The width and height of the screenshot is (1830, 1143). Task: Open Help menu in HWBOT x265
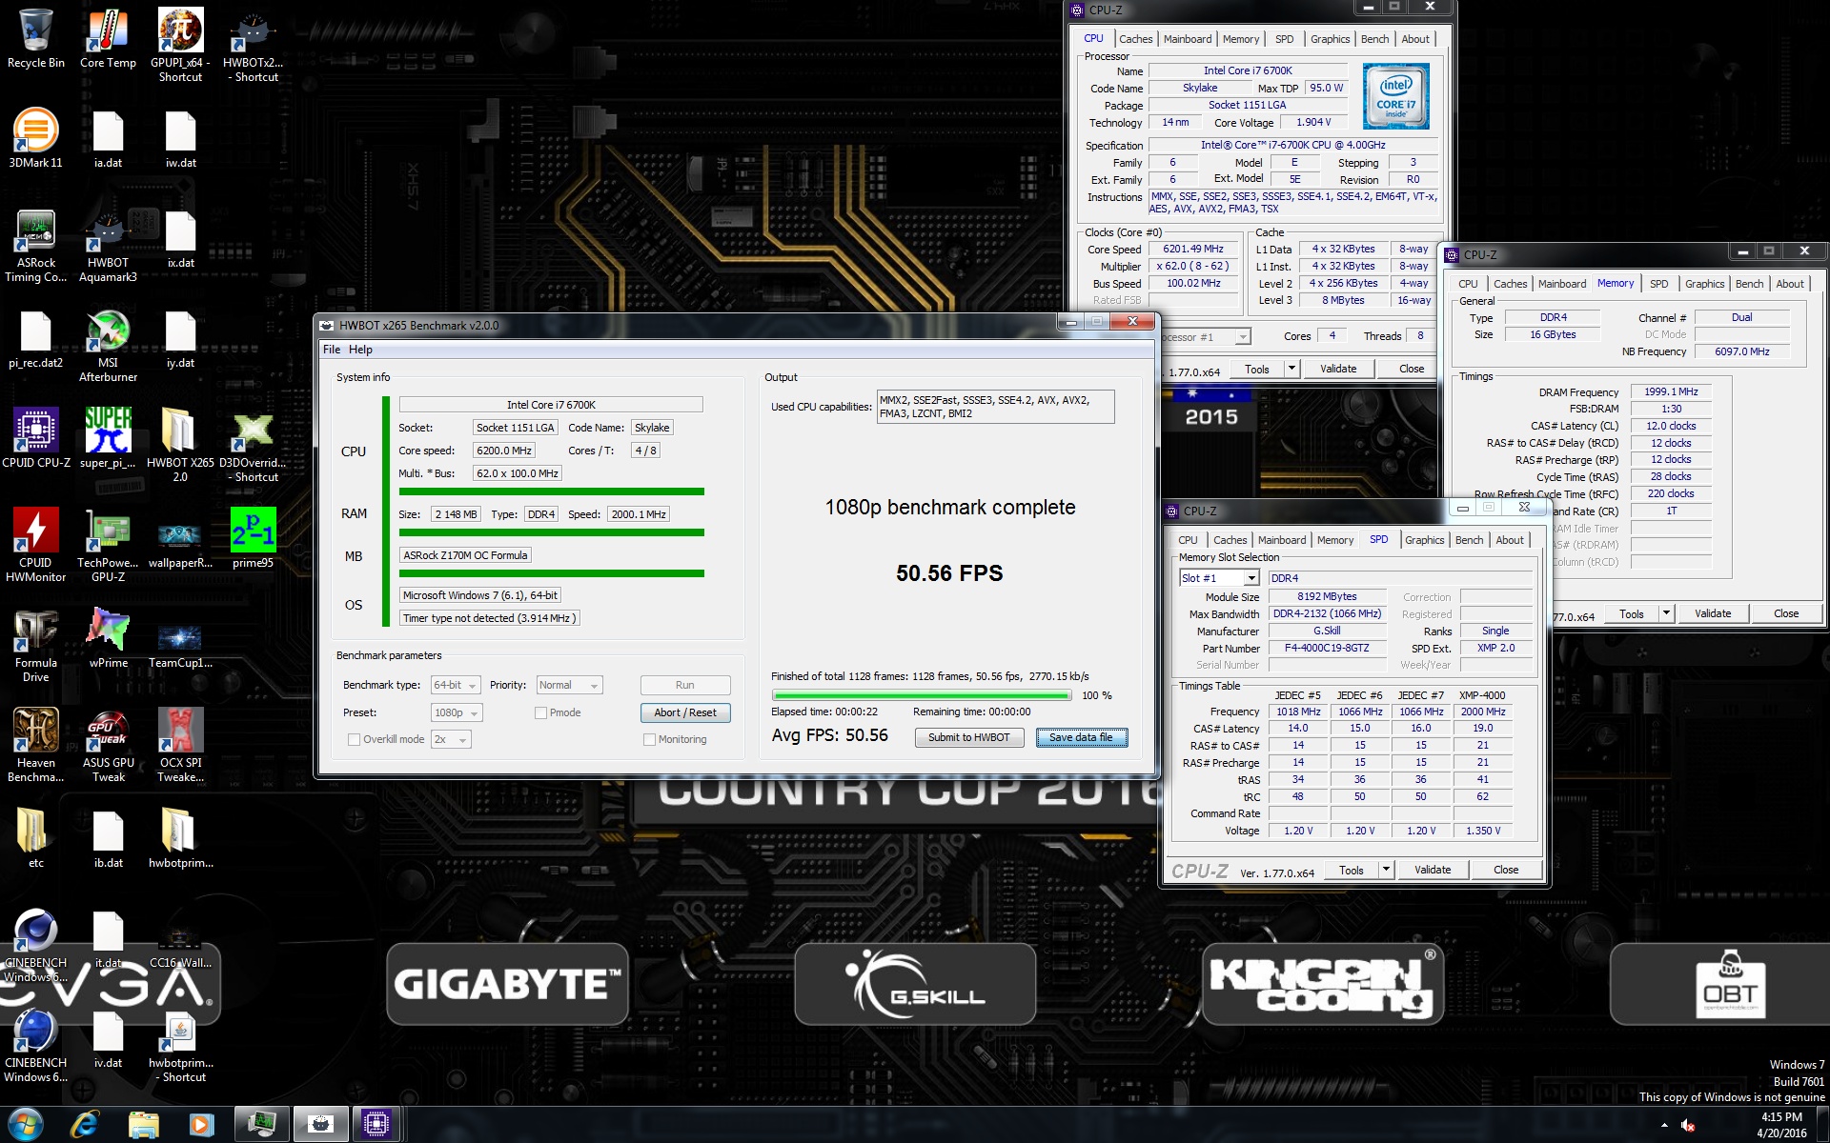pos(360,350)
